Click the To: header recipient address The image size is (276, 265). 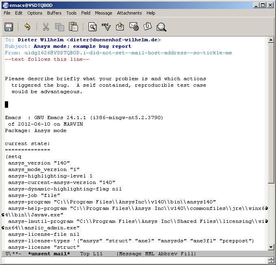click(x=89, y=40)
